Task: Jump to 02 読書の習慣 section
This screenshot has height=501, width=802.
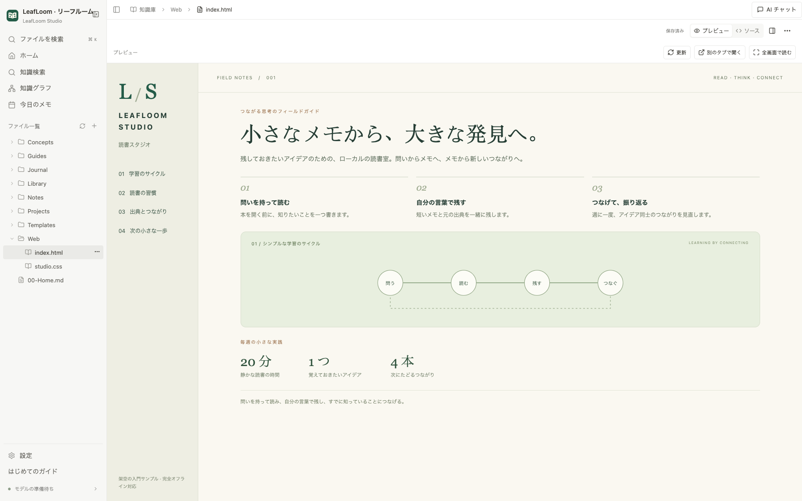Action: click(x=137, y=193)
